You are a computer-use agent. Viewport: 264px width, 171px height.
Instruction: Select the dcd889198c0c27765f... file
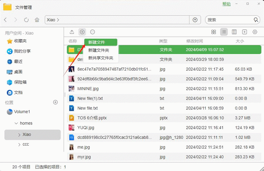point(164,137)
